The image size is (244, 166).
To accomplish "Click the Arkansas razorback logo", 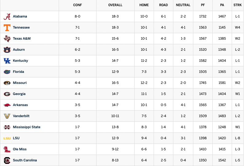I will [x=7, y=105].
